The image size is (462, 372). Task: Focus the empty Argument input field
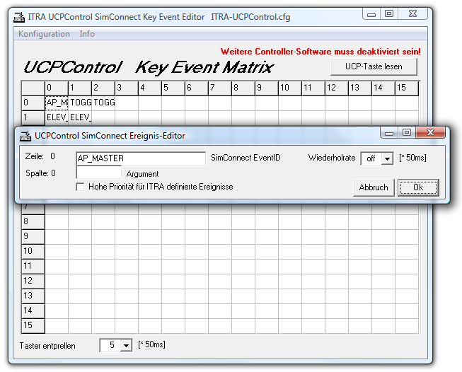pos(99,173)
